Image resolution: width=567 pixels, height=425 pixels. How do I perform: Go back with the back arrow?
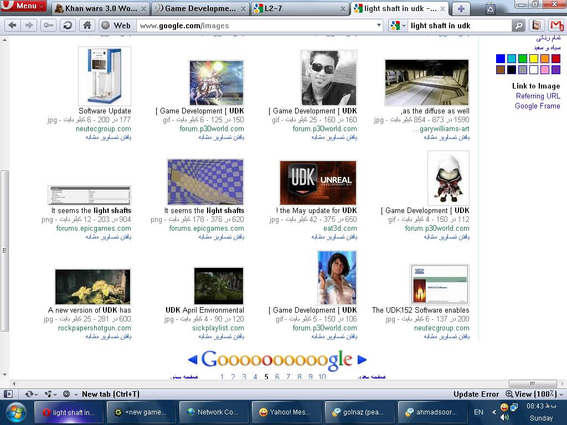coord(12,25)
